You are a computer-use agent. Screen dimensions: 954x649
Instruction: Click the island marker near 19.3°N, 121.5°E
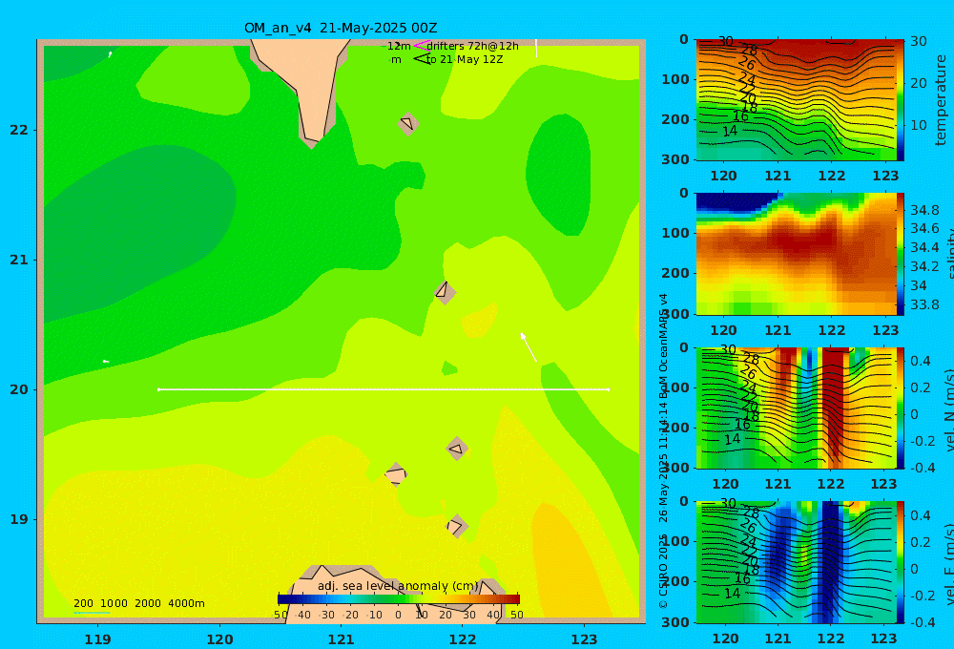pyautogui.click(x=396, y=475)
